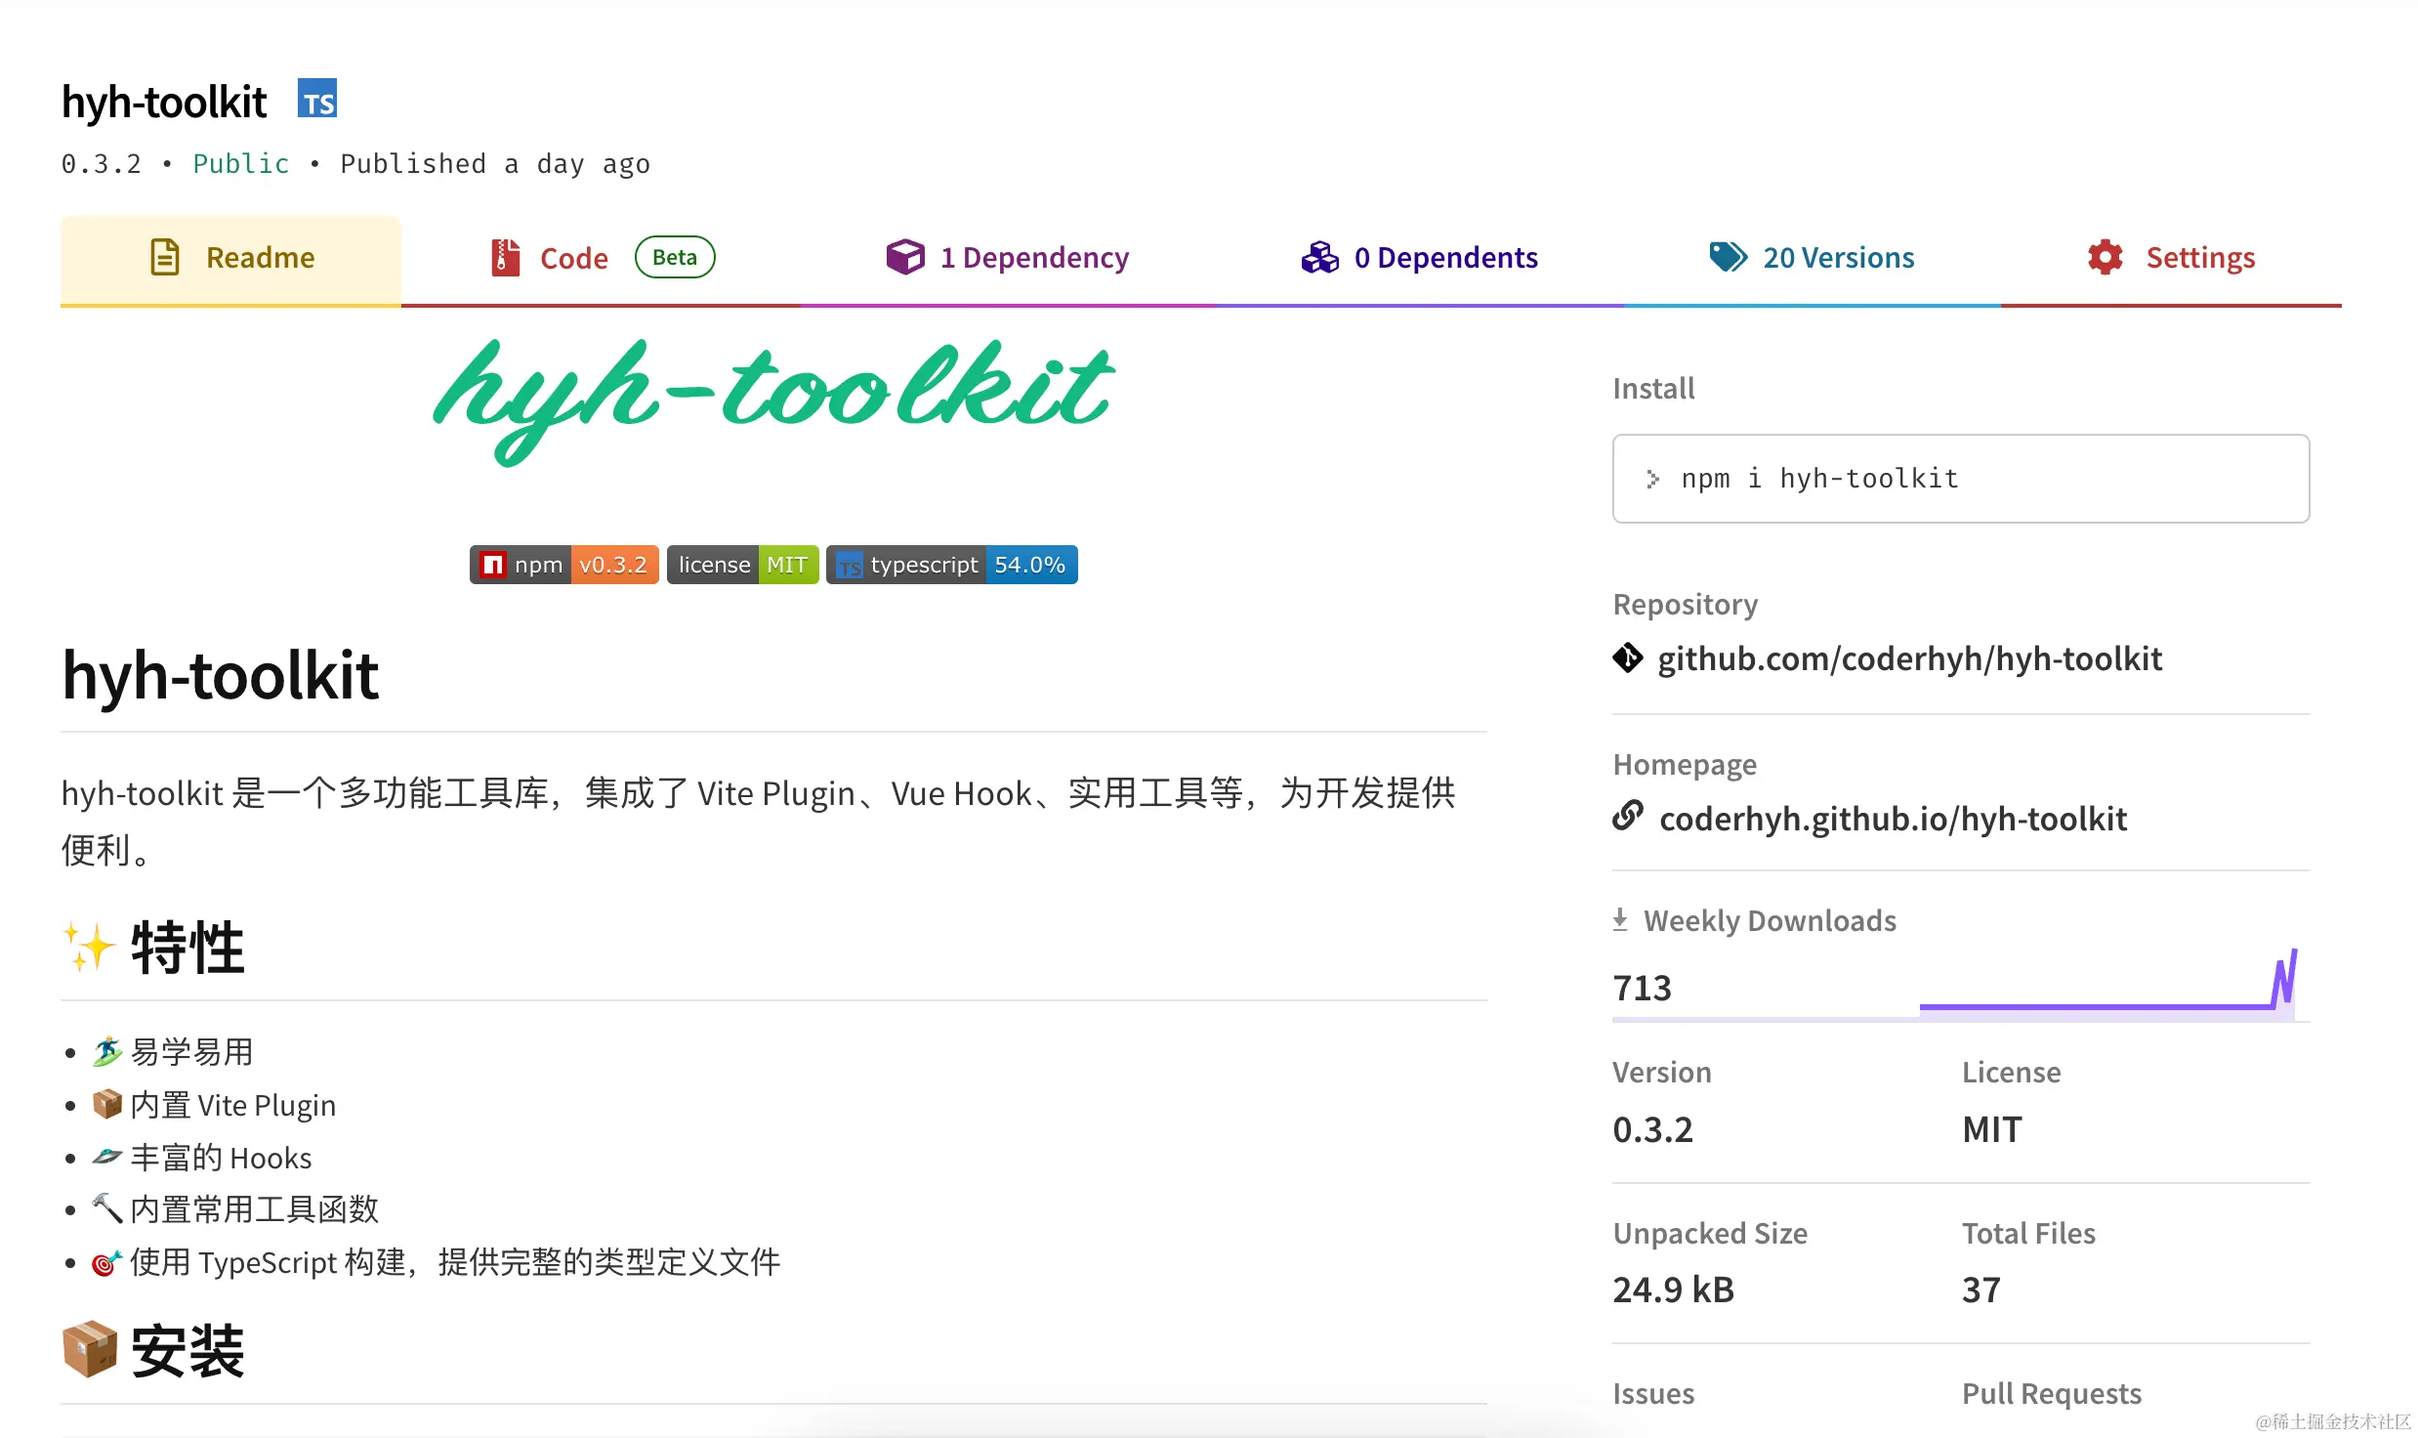This screenshot has width=2418, height=1438.
Task: Click the npm v0.3.2 badge
Action: (563, 565)
